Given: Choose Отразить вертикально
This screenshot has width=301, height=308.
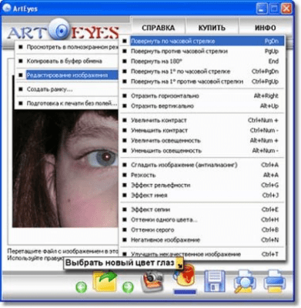Looking at the screenshot, I should click(202, 106).
